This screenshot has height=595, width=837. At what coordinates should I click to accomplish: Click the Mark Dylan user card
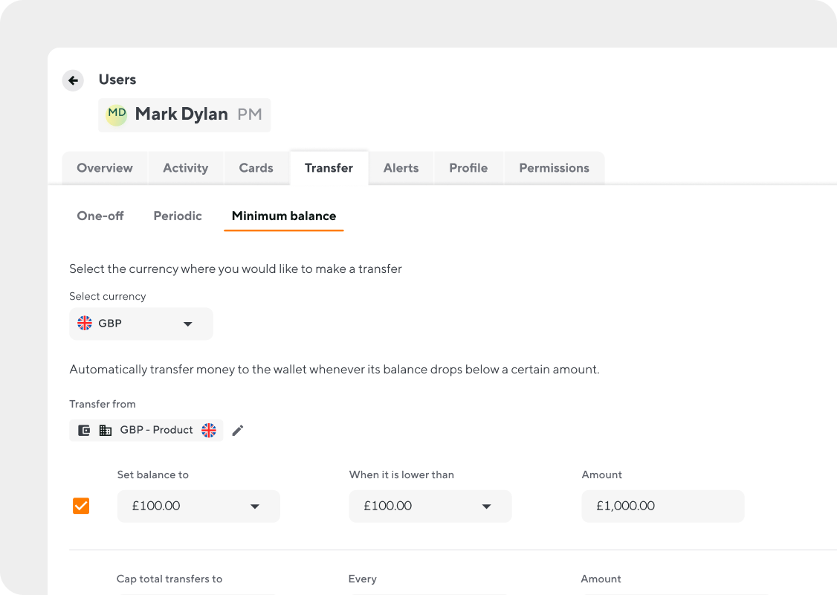(x=184, y=114)
